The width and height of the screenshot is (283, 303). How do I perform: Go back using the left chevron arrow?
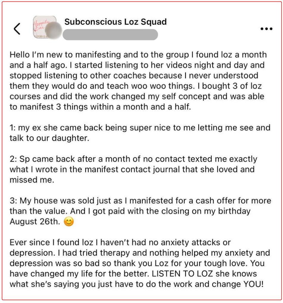[17, 29]
